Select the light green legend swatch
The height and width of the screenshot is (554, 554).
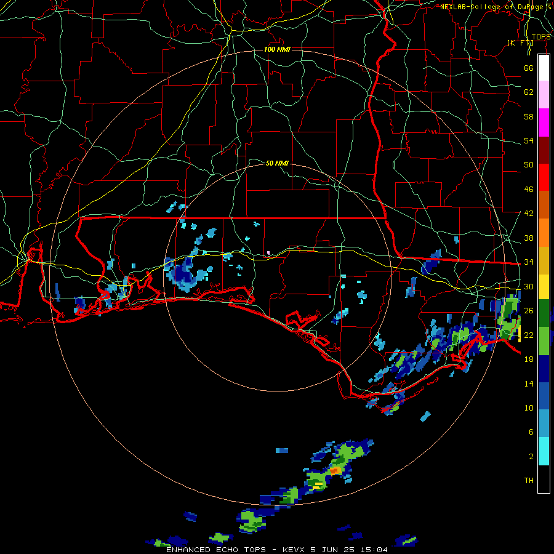tap(544, 342)
